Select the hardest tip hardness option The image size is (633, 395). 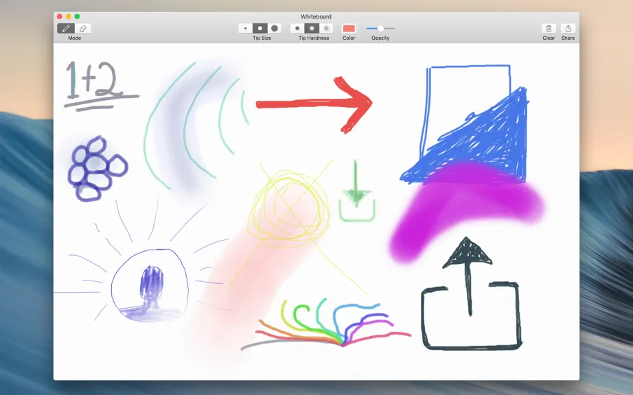tap(297, 28)
